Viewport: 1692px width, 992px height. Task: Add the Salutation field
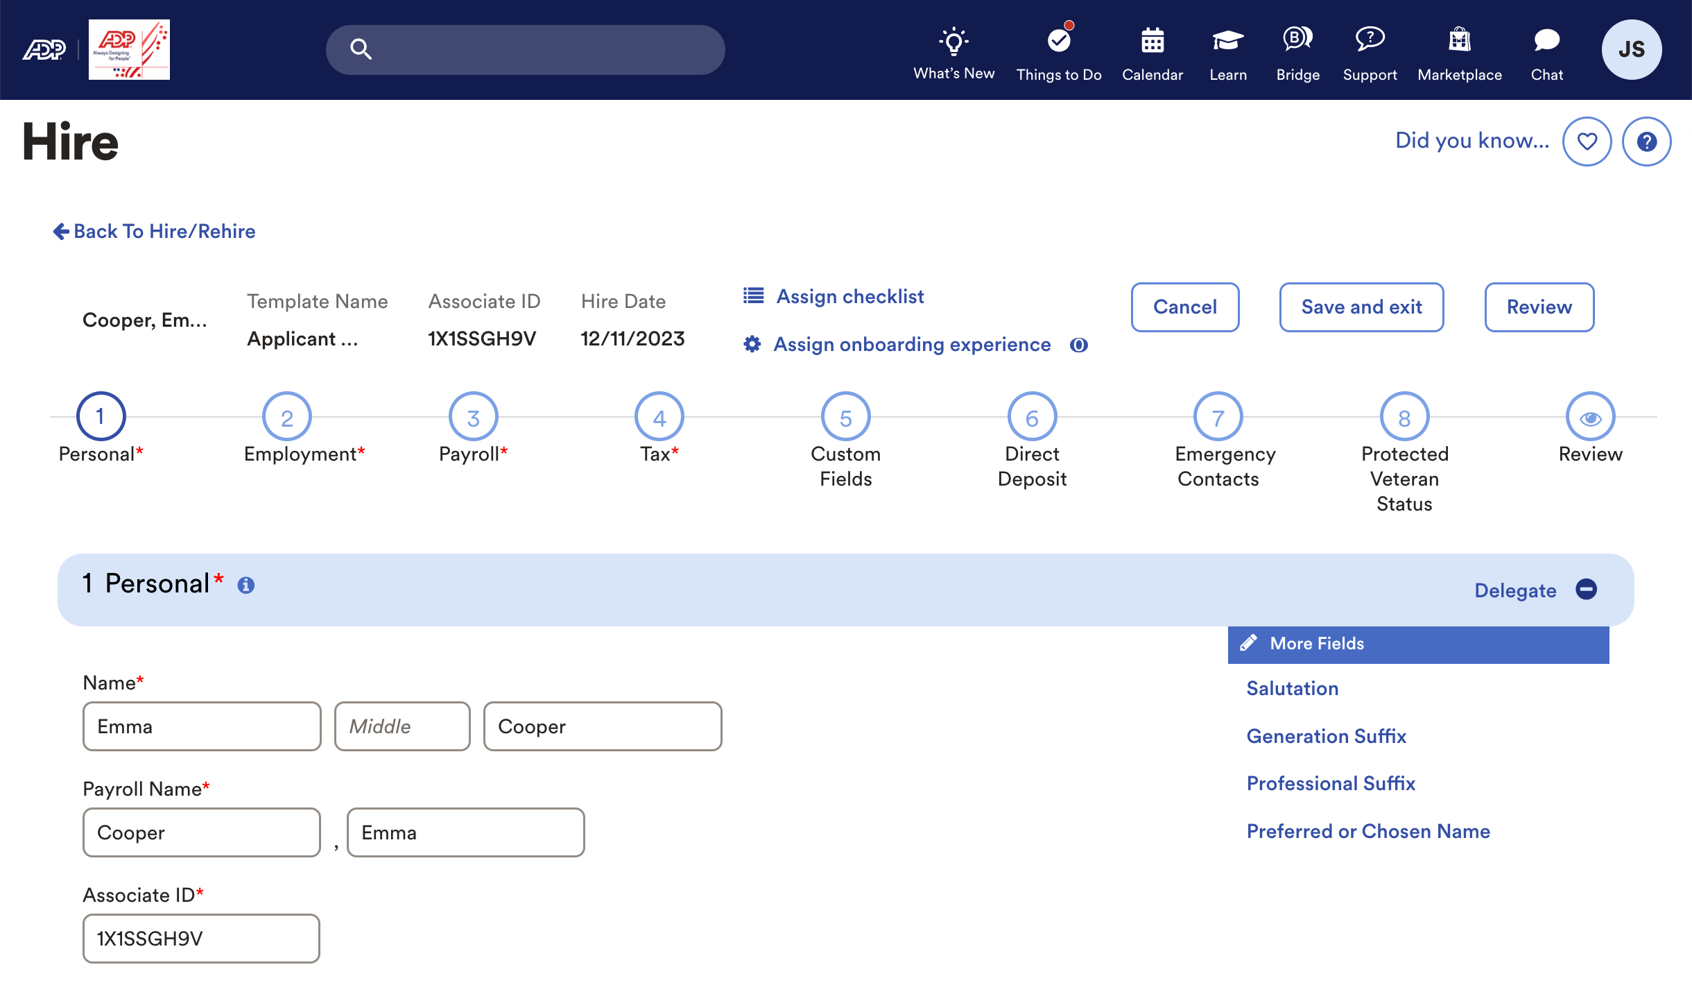(1293, 688)
